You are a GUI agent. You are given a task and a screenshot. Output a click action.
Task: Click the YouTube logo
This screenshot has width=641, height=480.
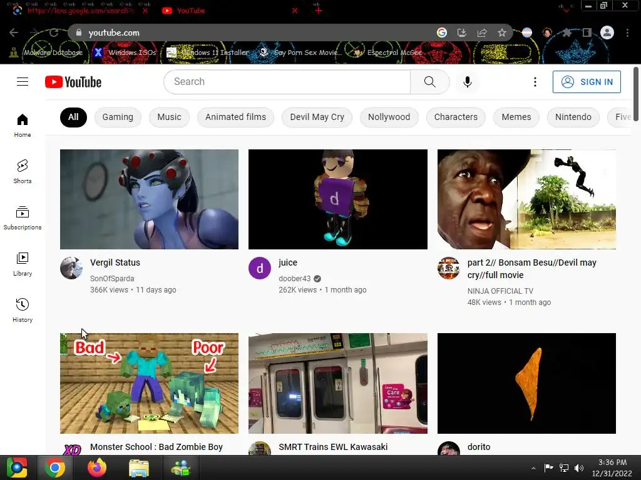coord(73,82)
